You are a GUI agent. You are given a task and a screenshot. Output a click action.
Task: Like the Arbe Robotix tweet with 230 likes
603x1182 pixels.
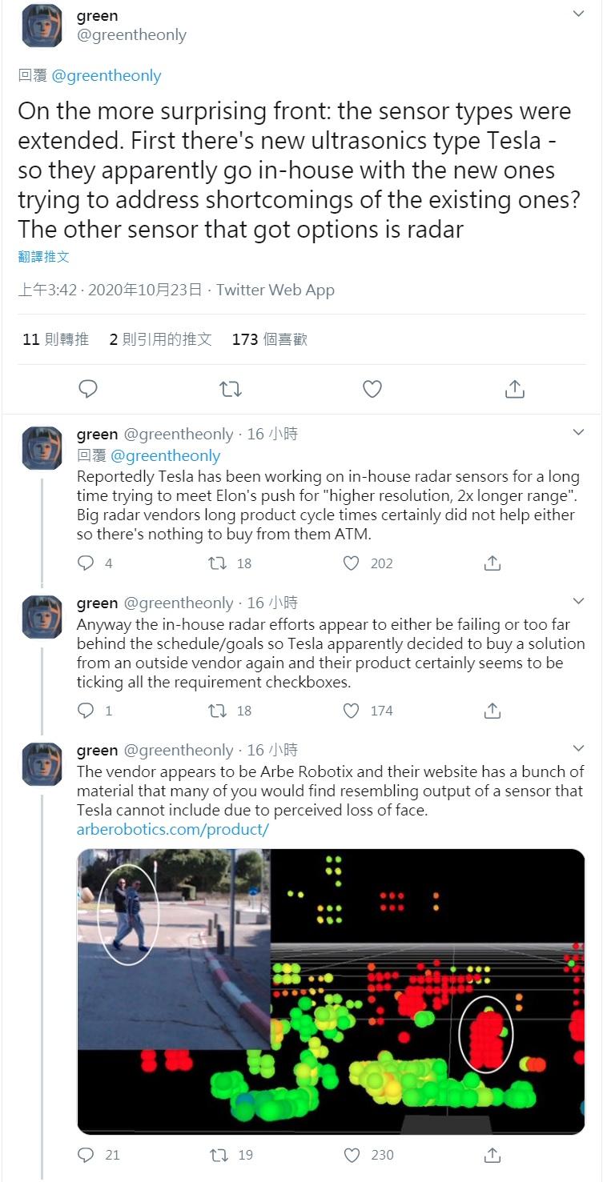pyautogui.click(x=351, y=1155)
